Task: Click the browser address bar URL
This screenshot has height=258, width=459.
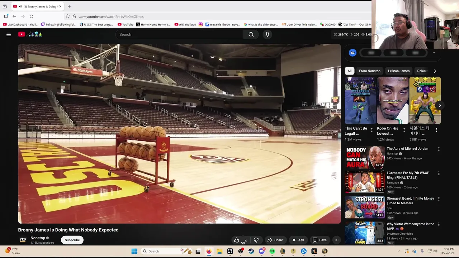Action: click(x=111, y=16)
